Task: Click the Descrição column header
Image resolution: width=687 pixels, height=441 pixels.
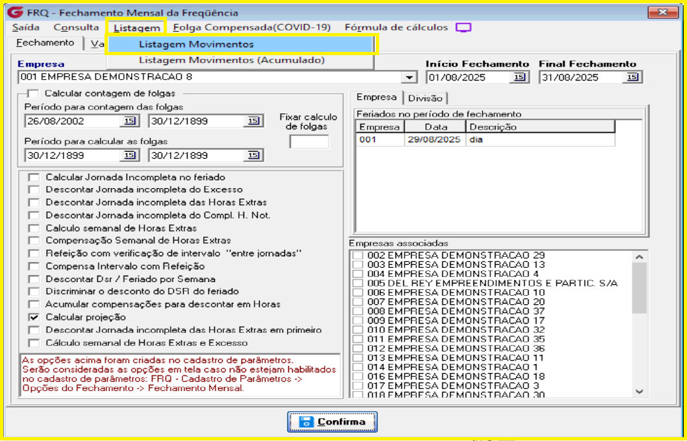Action: pos(540,127)
